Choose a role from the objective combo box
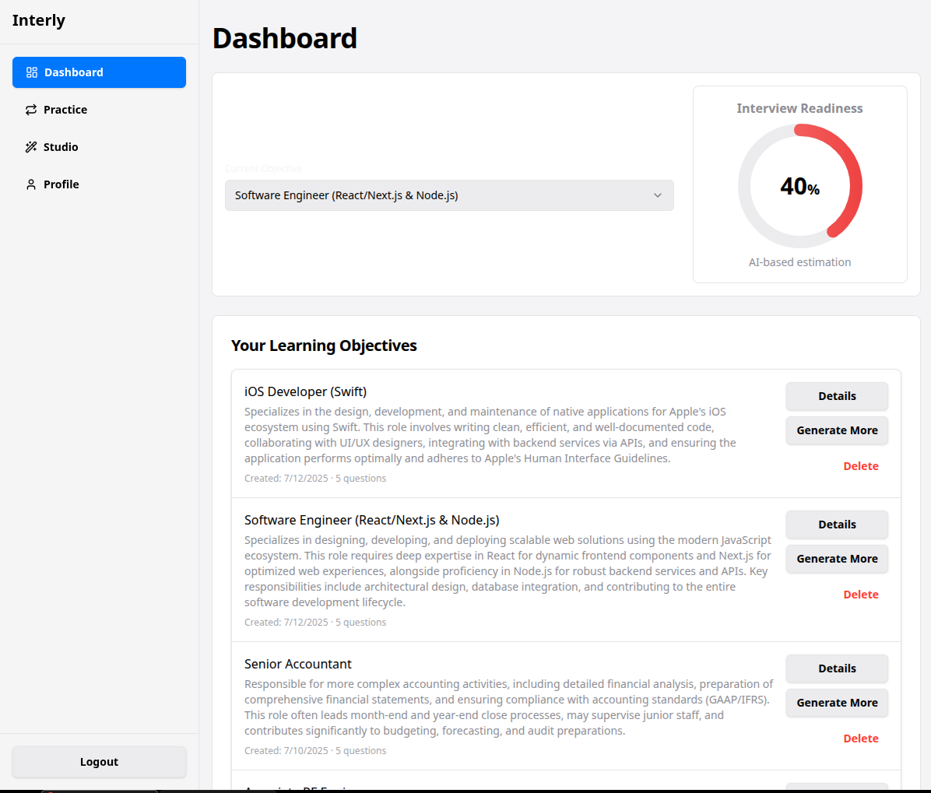The image size is (931, 793). coord(449,195)
